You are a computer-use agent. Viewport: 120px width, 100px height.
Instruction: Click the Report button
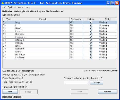pyautogui.click(x=108, y=91)
